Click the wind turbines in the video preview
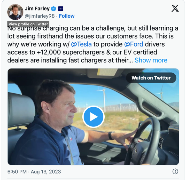Image resolution: width=186 pixels, height=180 pixels. pos(105,97)
